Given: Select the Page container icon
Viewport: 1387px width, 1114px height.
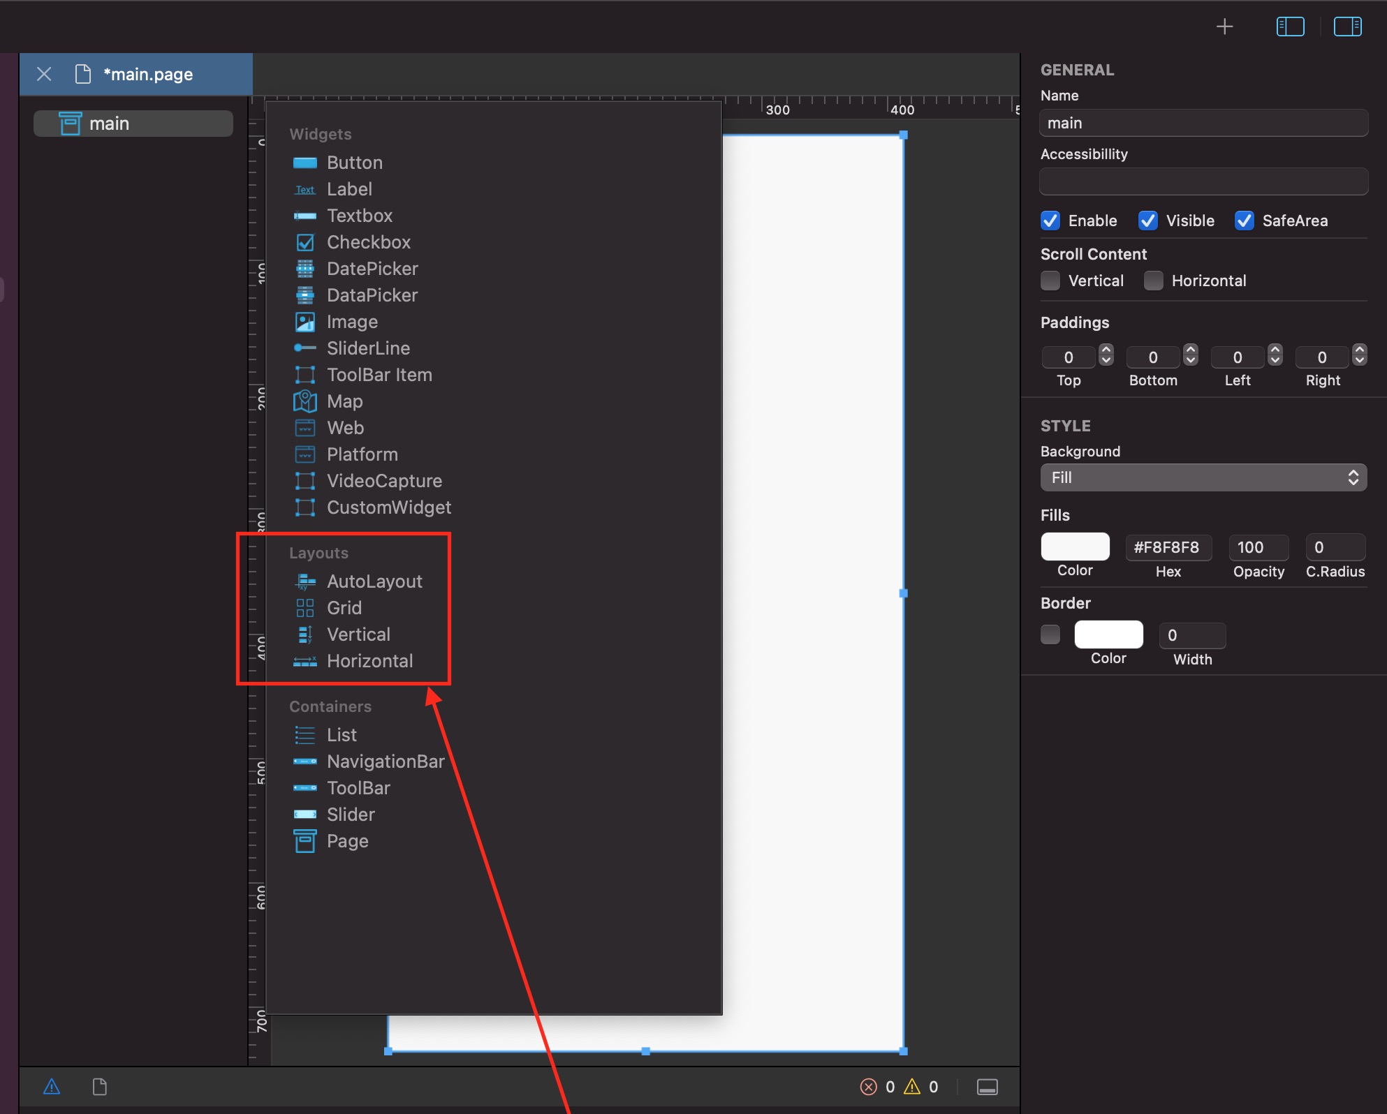Looking at the screenshot, I should click(x=305, y=841).
